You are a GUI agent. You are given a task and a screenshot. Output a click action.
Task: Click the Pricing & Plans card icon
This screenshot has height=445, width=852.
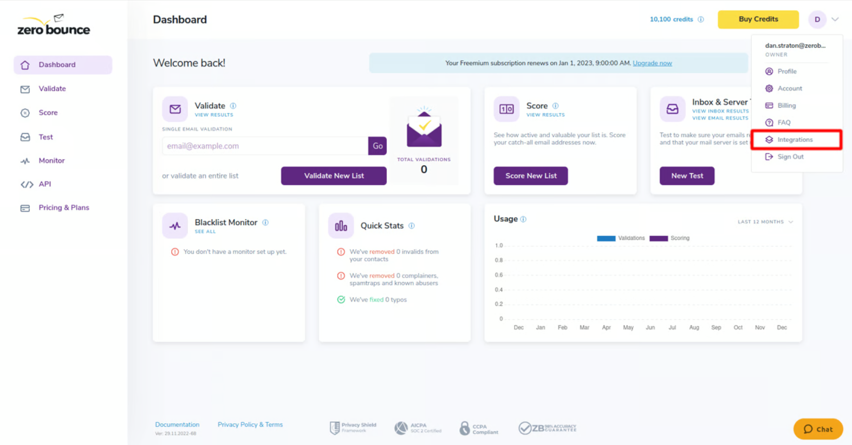point(25,208)
